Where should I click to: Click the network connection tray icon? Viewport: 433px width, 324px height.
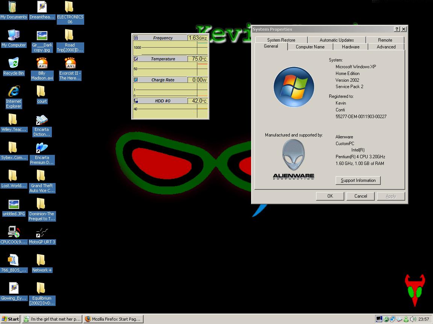(x=392, y=319)
